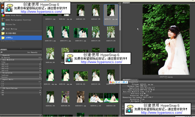Collapse the File Properties metadata section
The height and width of the screenshot is (117, 195).
tap(133, 82)
